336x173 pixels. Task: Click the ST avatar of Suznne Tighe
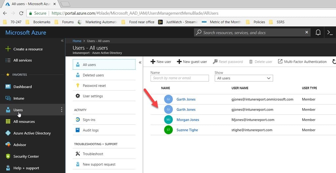(168, 130)
